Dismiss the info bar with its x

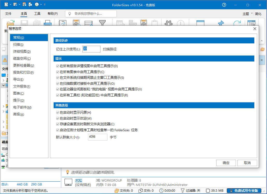pyautogui.click(x=262, y=60)
